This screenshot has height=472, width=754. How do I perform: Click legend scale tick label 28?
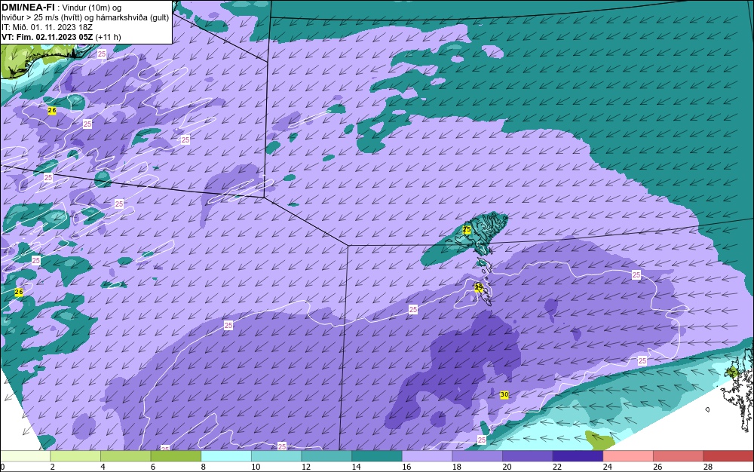(708, 467)
